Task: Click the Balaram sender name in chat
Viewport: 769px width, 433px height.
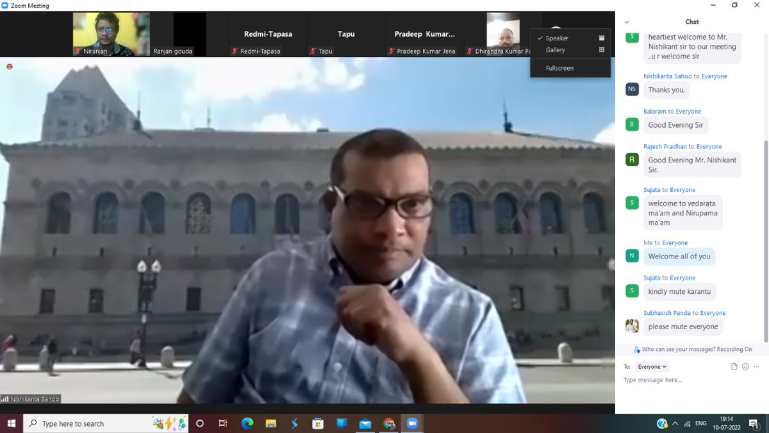Action: pos(655,111)
